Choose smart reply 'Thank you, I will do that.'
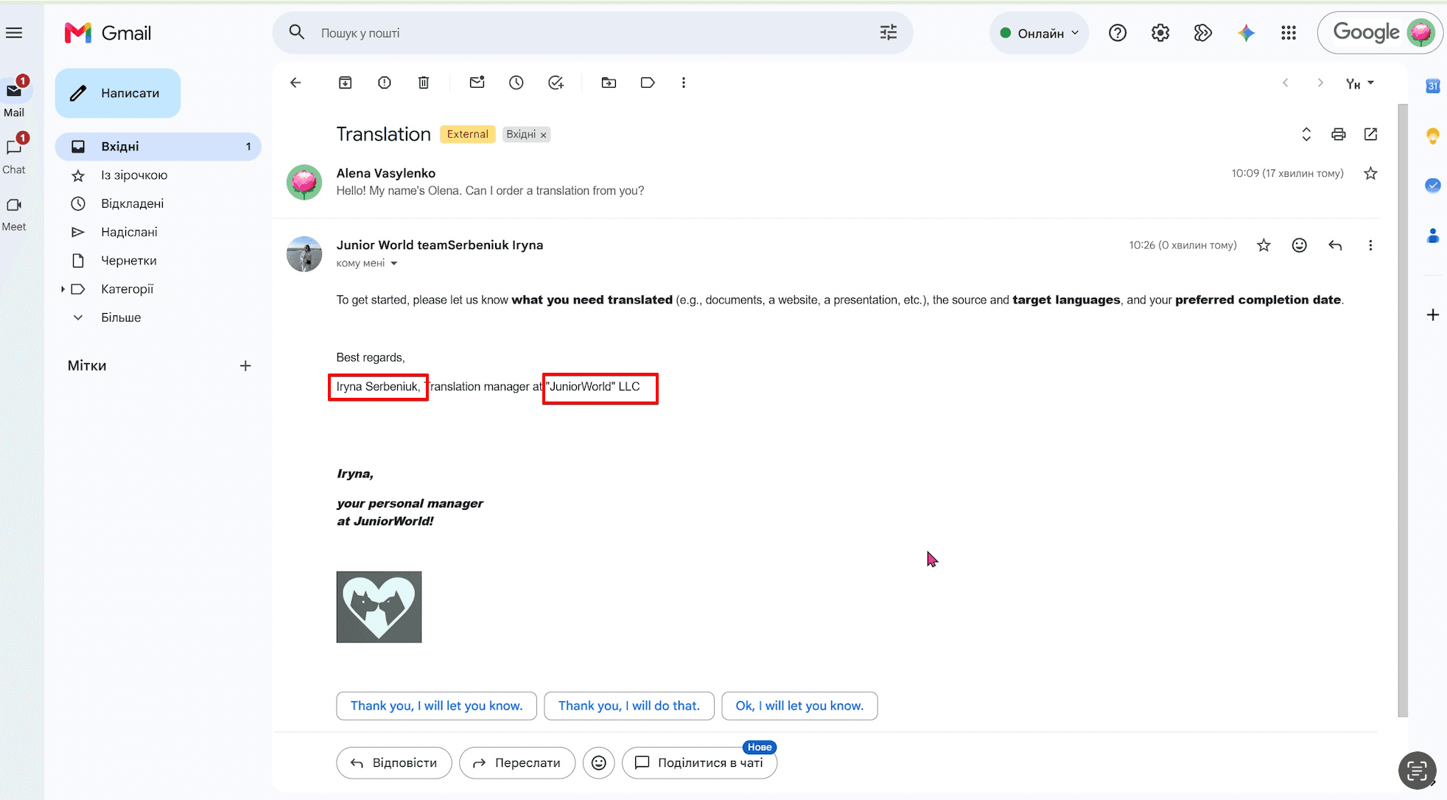 [x=629, y=706]
